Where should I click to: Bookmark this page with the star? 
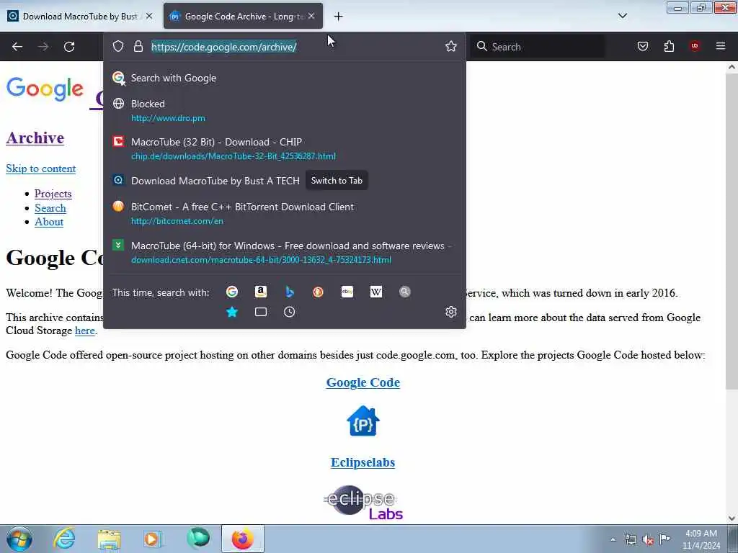click(x=451, y=46)
